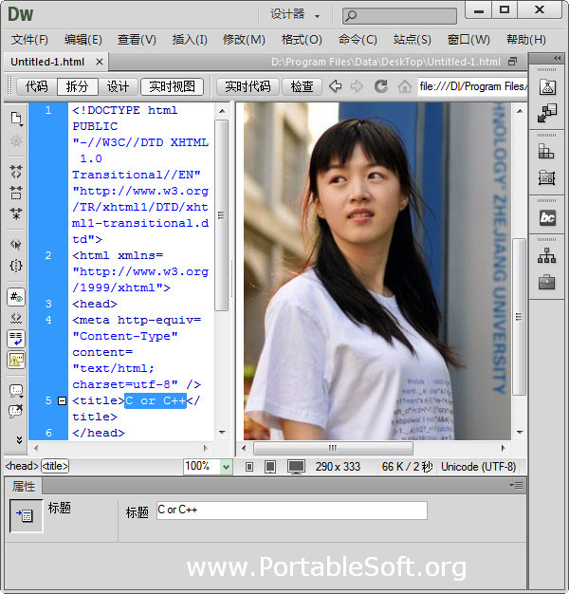Screen dimensions: 569x594
Task: Open the 插入(I) menu
Action: click(190, 40)
